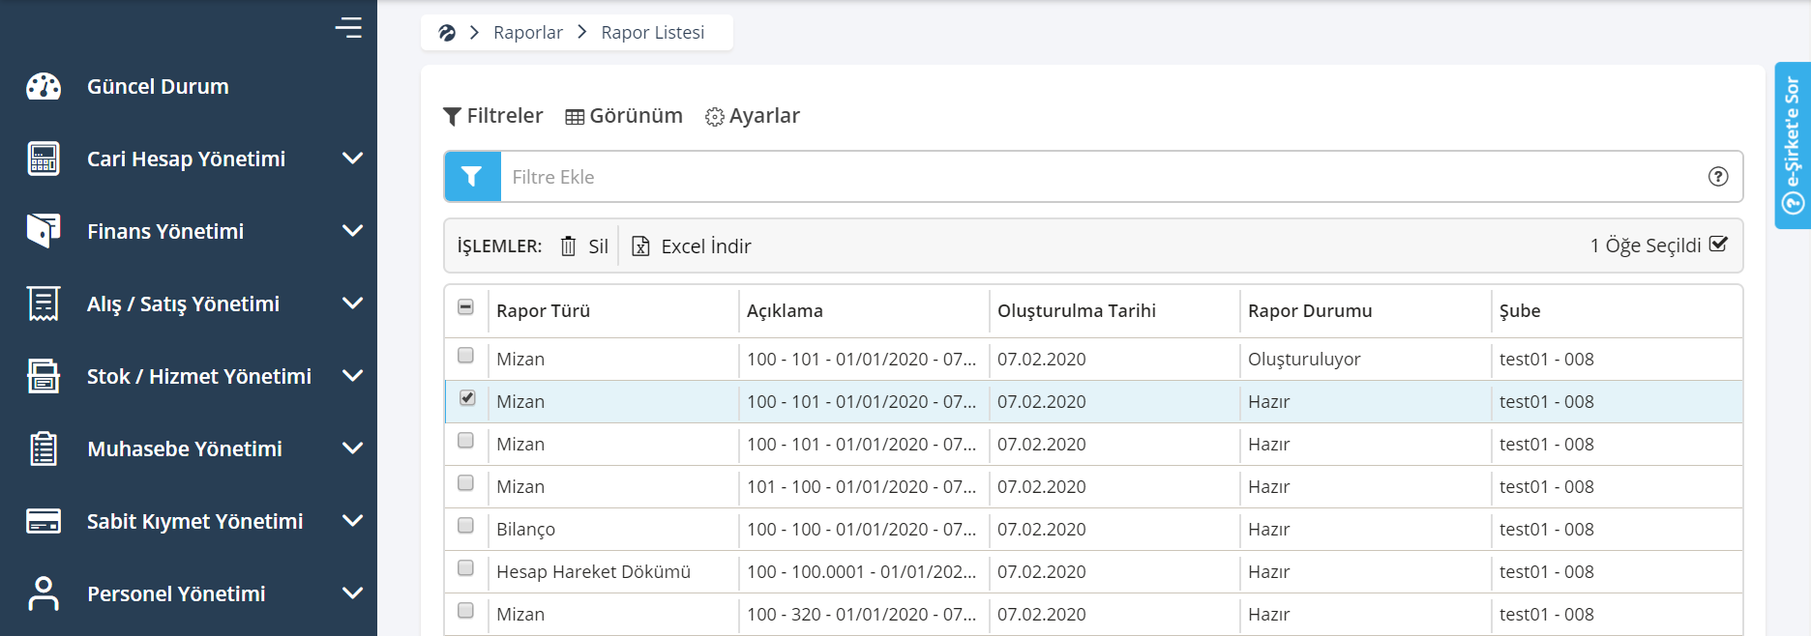Sort by Rapor Durumu column header
Image resolution: width=1811 pixels, height=636 pixels.
[x=1310, y=311]
